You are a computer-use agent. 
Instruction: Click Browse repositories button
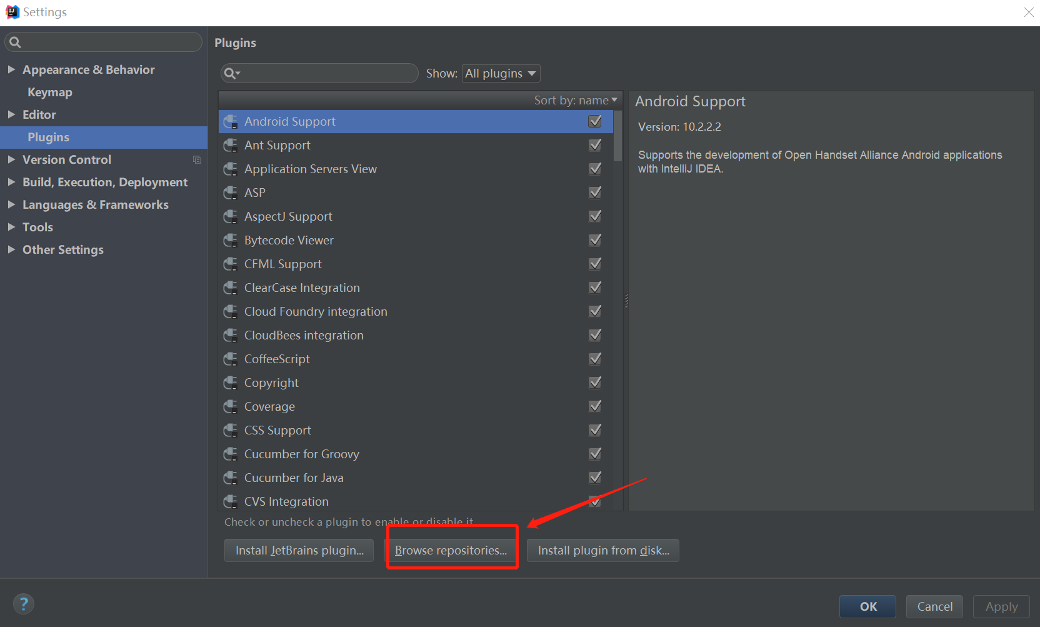(x=451, y=550)
